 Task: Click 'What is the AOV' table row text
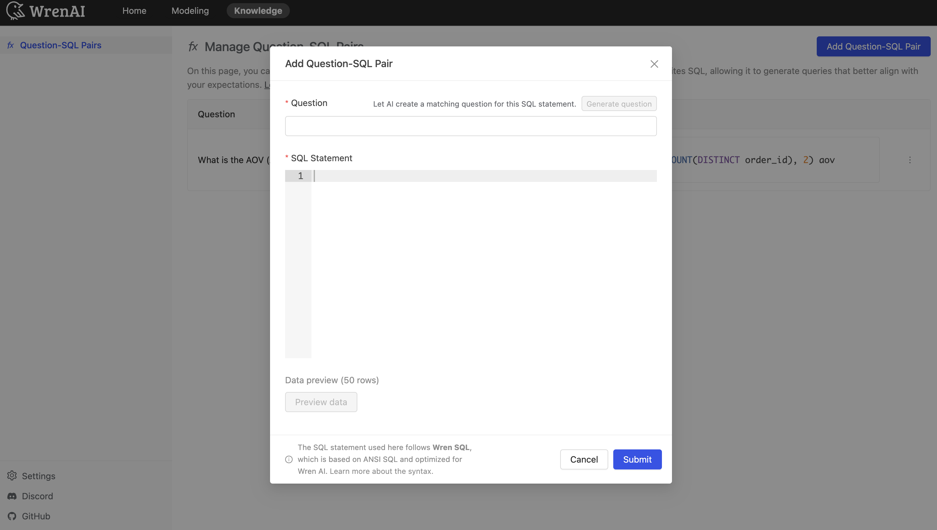(233, 160)
